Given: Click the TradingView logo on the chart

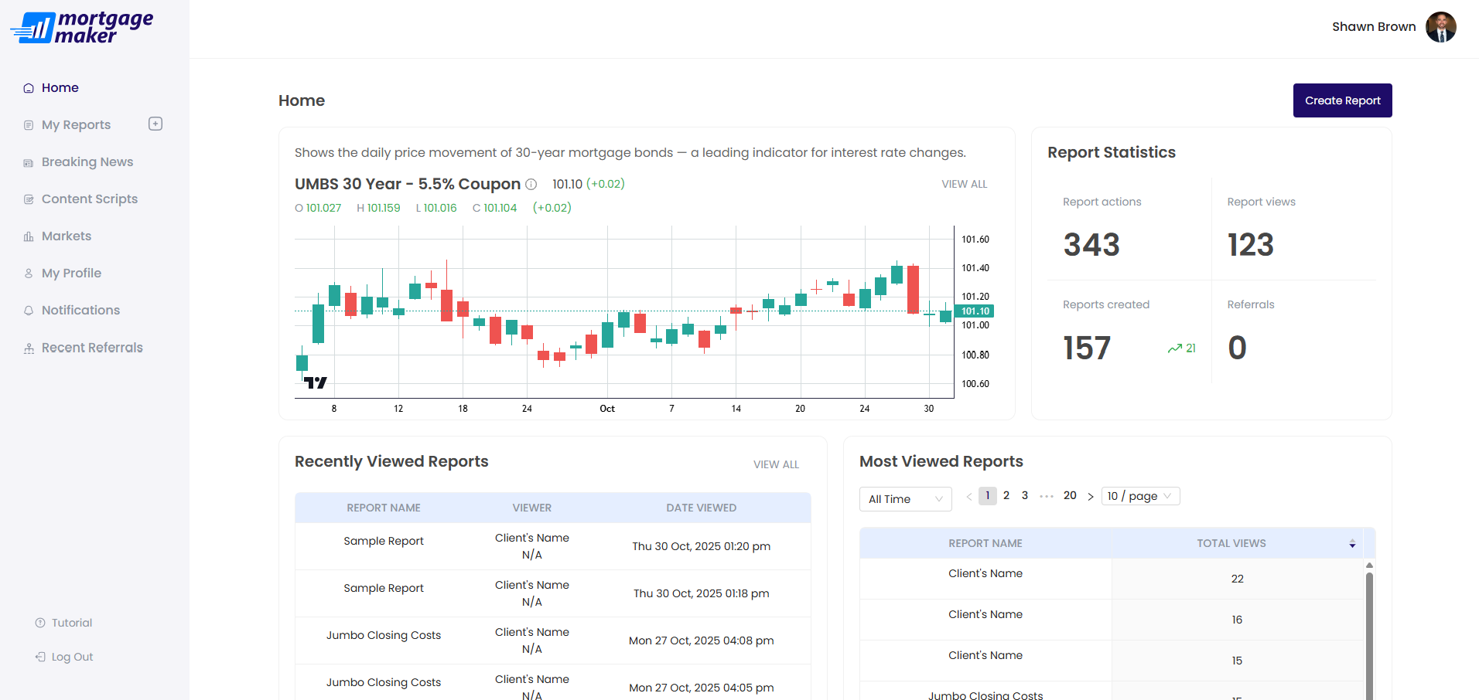Looking at the screenshot, I should click(316, 382).
